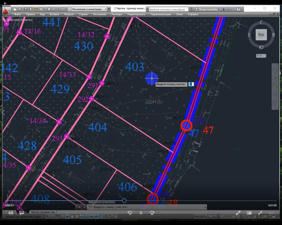This screenshot has height=225, width=282.
Task: Open the Формат menu
Action: click(x=69, y=14)
